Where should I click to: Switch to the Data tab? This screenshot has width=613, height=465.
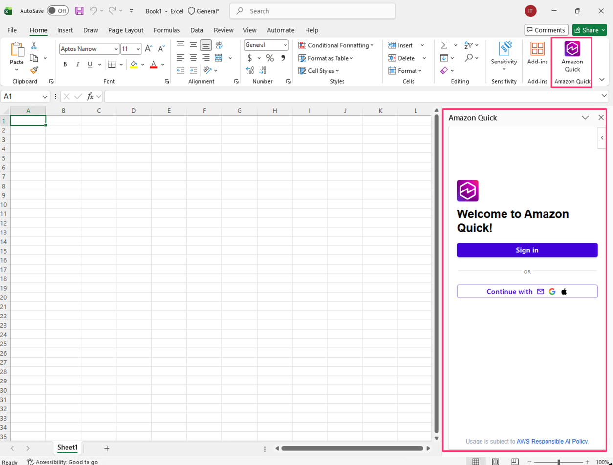click(197, 30)
